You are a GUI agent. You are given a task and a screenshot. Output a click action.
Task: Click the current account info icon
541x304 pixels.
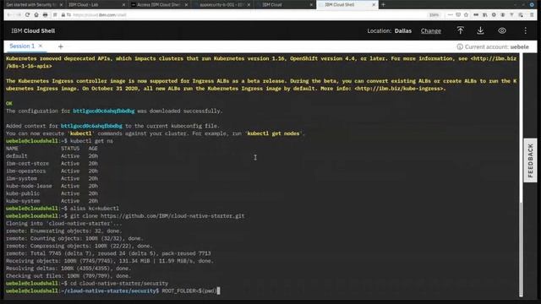(x=460, y=46)
